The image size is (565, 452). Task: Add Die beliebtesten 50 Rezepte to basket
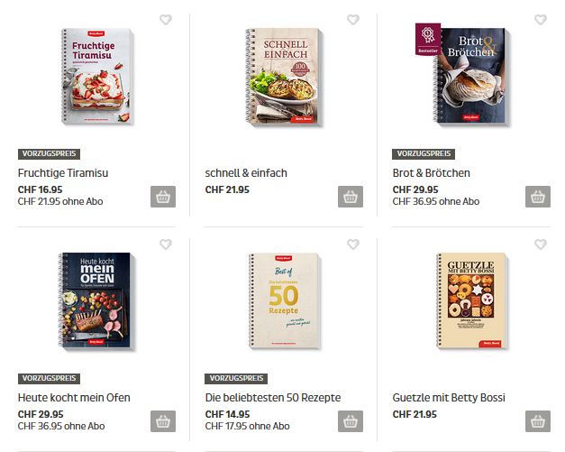point(351,421)
